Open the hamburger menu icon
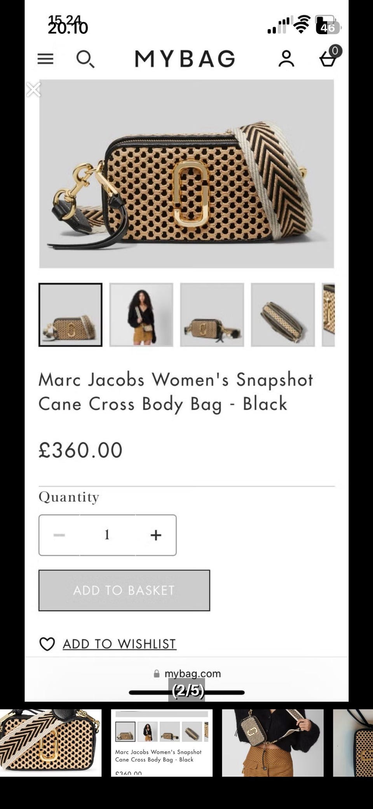Viewport: 373px width, 809px height. (x=45, y=59)
